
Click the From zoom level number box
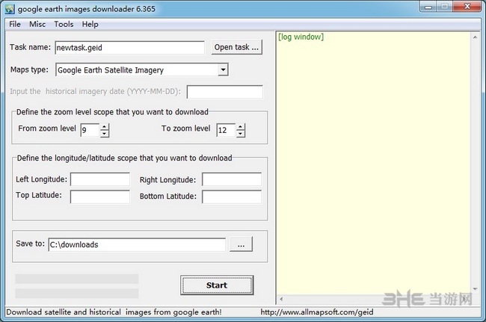pyautogui.click(x=90, y=130)
